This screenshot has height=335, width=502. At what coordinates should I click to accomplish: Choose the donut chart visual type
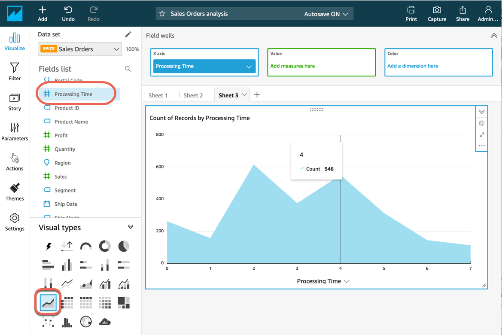(x=105, y=246)
